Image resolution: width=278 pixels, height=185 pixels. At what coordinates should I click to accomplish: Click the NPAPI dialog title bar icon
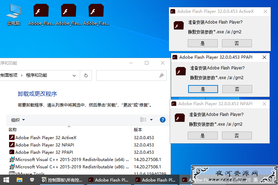click(174, 104)
